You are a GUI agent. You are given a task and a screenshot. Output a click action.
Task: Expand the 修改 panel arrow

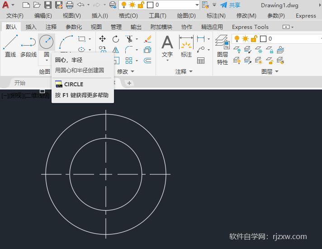133,71
